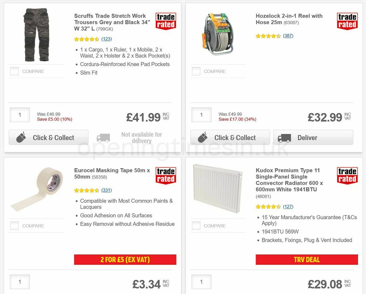Click the quantity field for Kudox radiator
The width and height of the screenshot is (366, 294).
coord(201,282)
